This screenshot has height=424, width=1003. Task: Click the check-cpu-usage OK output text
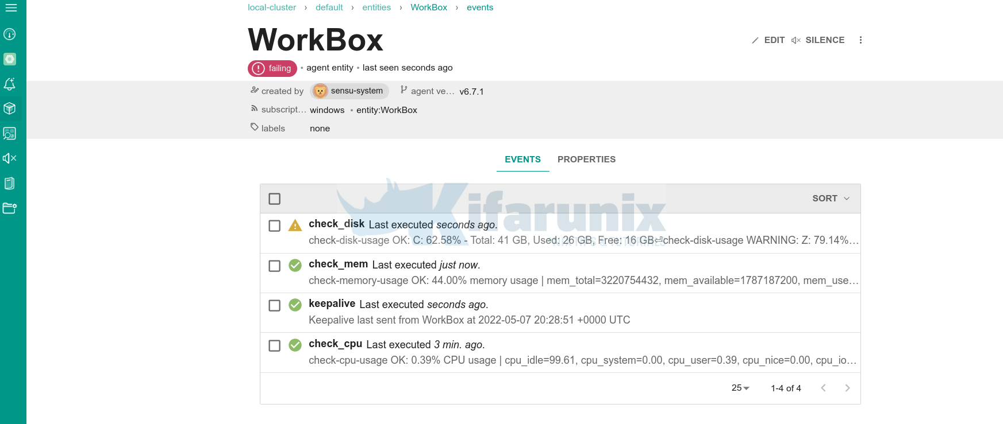[x=582, y=360]
